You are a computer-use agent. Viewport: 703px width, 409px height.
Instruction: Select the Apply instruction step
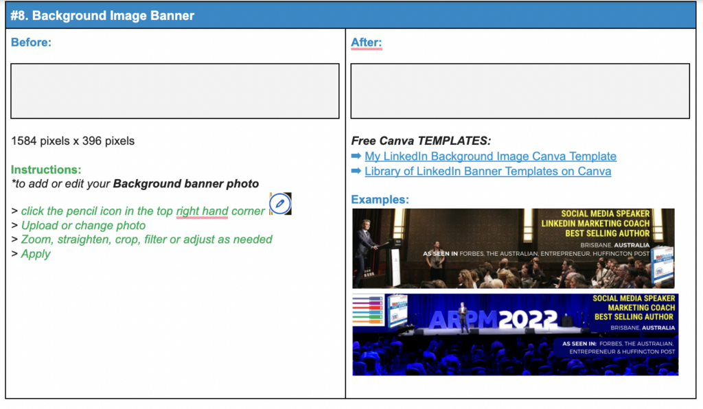34,254
